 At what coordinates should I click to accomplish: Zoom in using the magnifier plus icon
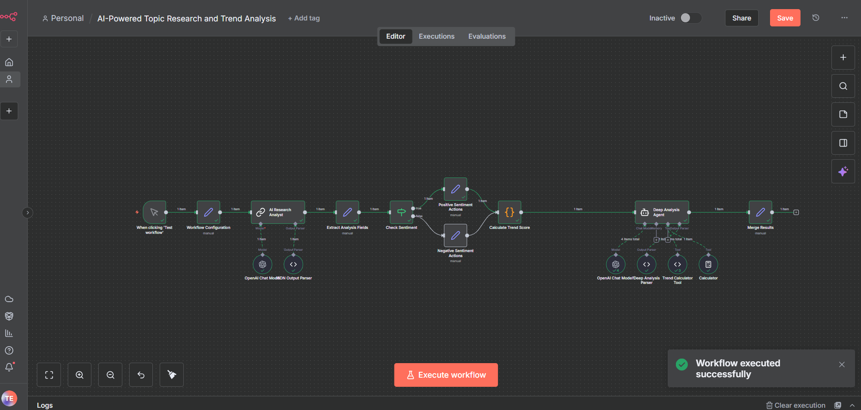coord(80,375)
